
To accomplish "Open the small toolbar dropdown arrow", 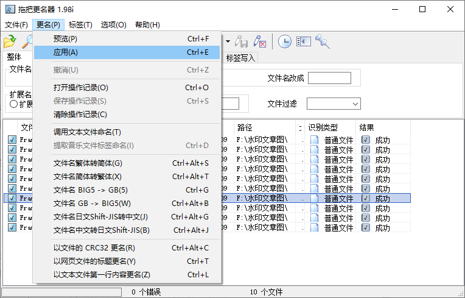I will (x=228, y=41).
